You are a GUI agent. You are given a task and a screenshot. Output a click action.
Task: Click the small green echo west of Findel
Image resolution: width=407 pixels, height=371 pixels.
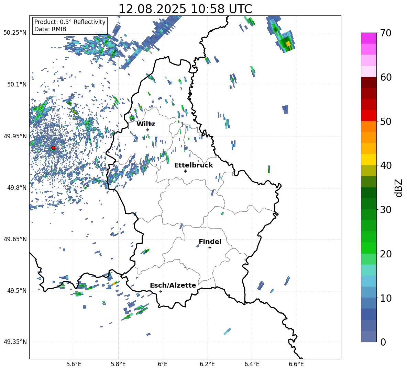146,251
